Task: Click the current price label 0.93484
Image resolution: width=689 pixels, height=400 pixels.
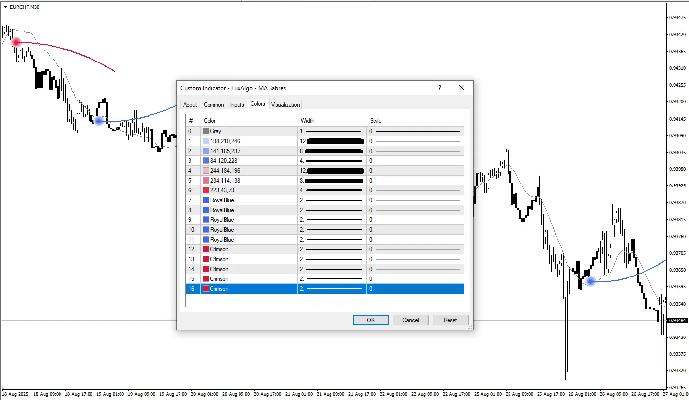Action: (676, 321)
